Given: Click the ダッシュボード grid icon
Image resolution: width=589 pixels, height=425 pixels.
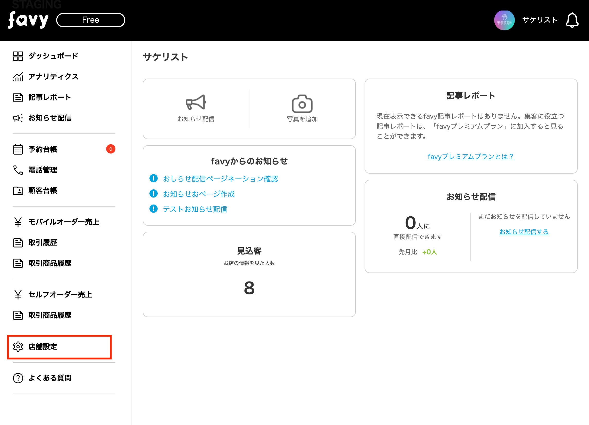Looking at the screenshot, I should [x=18, y=56].
